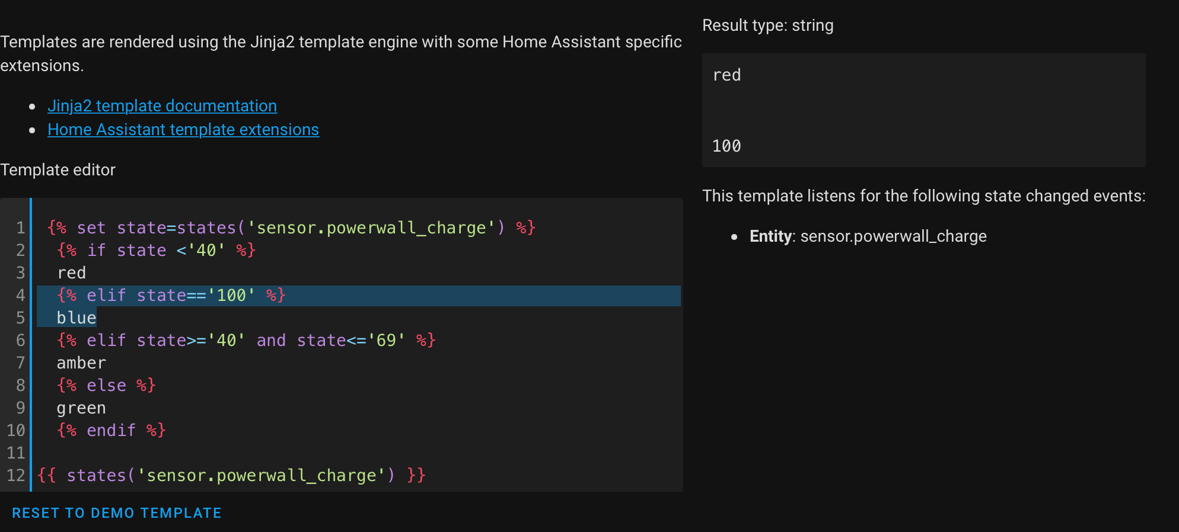This screenshot has height=532, width=1179.
Task: Place cursor on the amber line
Action: pyautogui.click(x=81, y=363)
